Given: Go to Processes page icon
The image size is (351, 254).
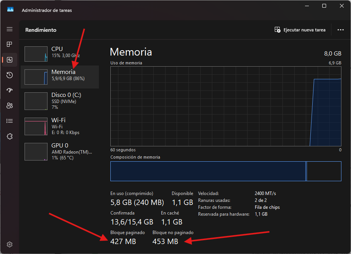Looking at the screenshot, I should pyautogui.click(x=10, y=44).
